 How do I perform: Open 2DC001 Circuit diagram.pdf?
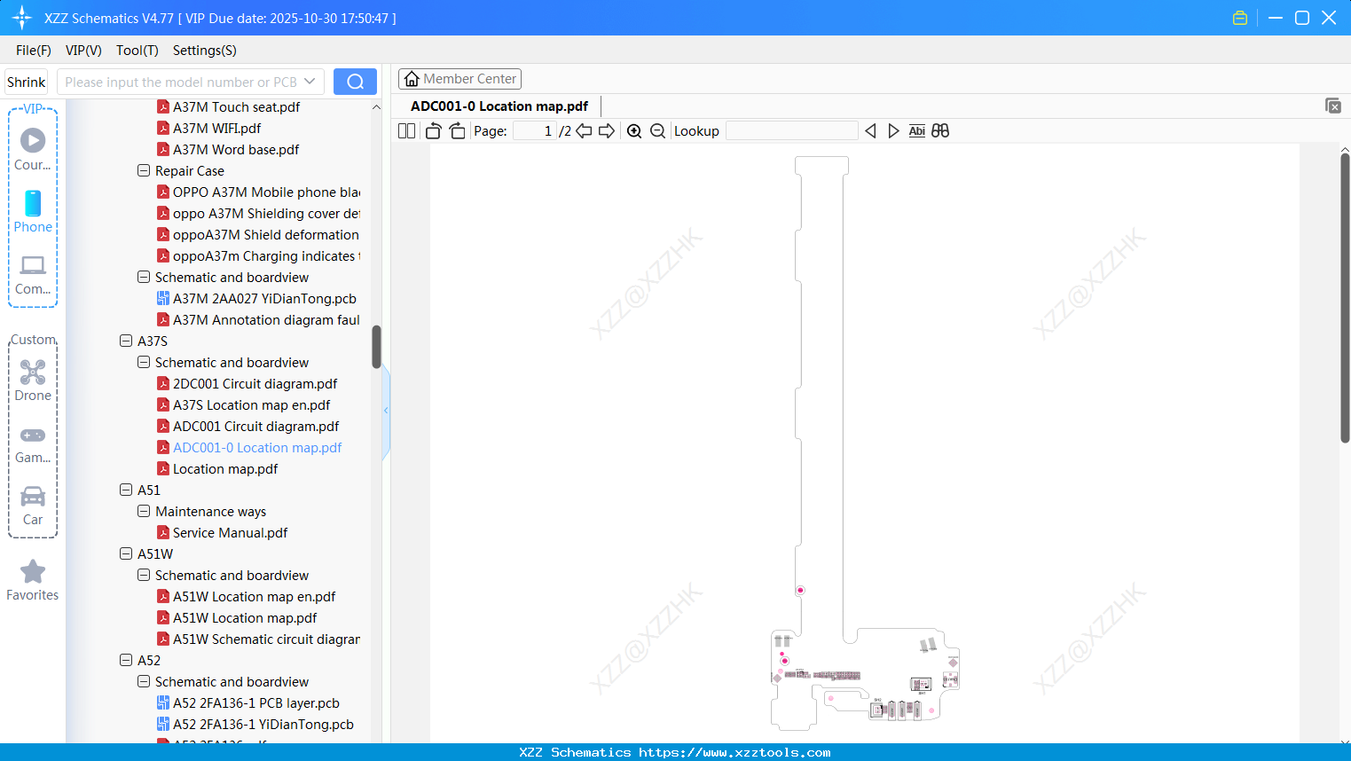(x=255, y=383)
